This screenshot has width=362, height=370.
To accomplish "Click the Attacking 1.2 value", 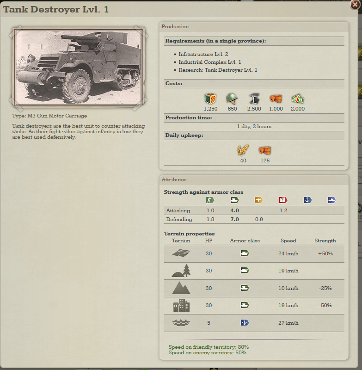I will click(x=283, y=210).
